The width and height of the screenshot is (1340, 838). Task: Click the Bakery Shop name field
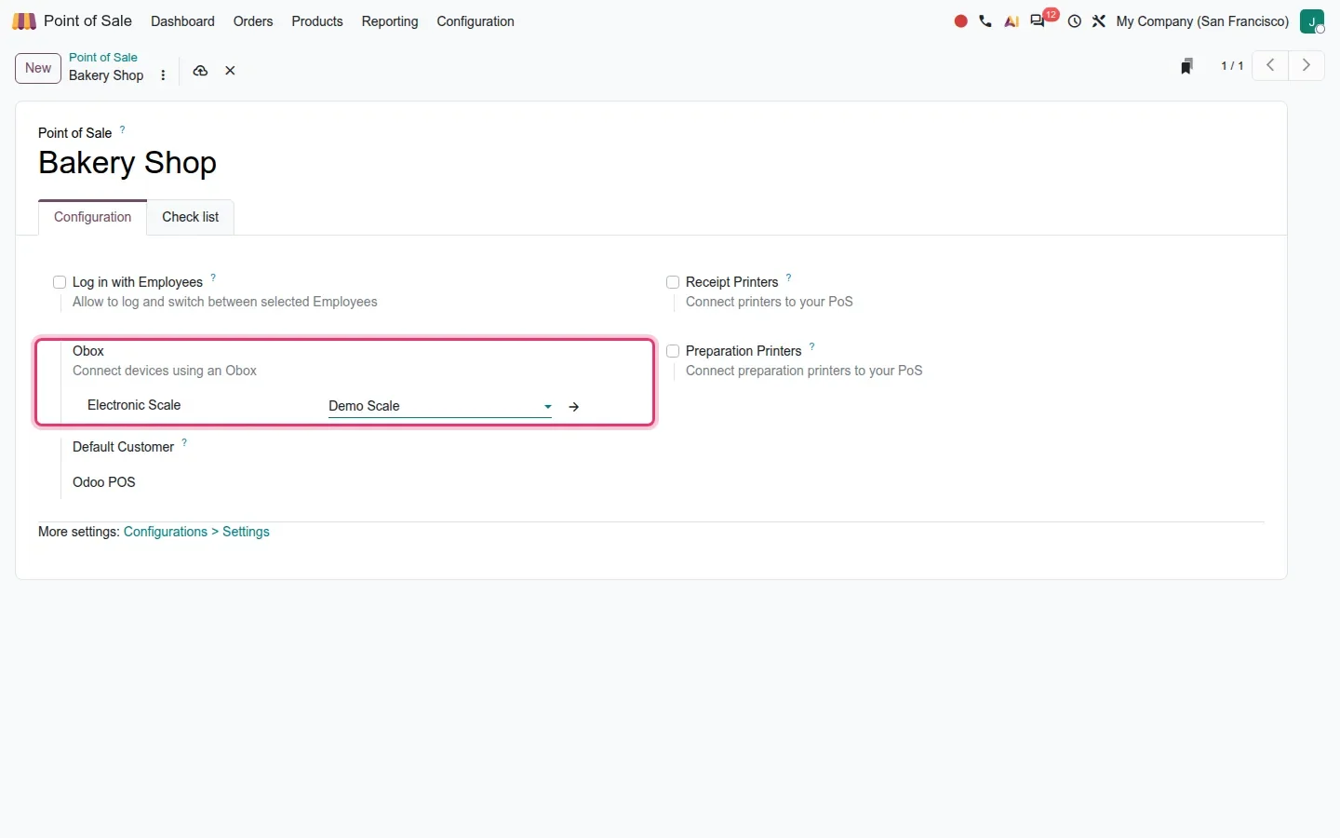[127, 163]
